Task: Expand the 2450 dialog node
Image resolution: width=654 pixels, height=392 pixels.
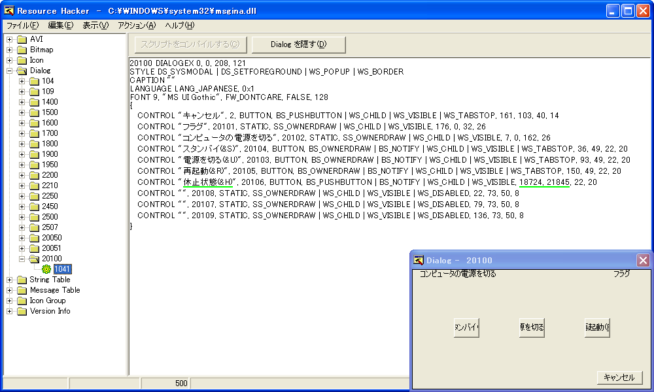Action: (x=22, y=206)
